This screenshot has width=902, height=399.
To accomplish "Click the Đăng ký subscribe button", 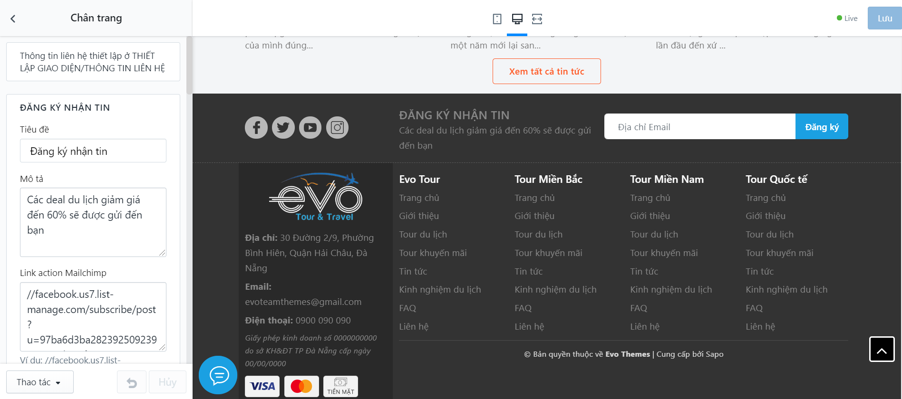I will point(822,127).
